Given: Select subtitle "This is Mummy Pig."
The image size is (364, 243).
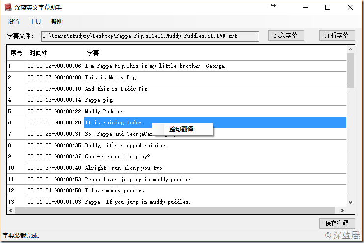Looking at the screenshot, I should click(x=215, y=77).
